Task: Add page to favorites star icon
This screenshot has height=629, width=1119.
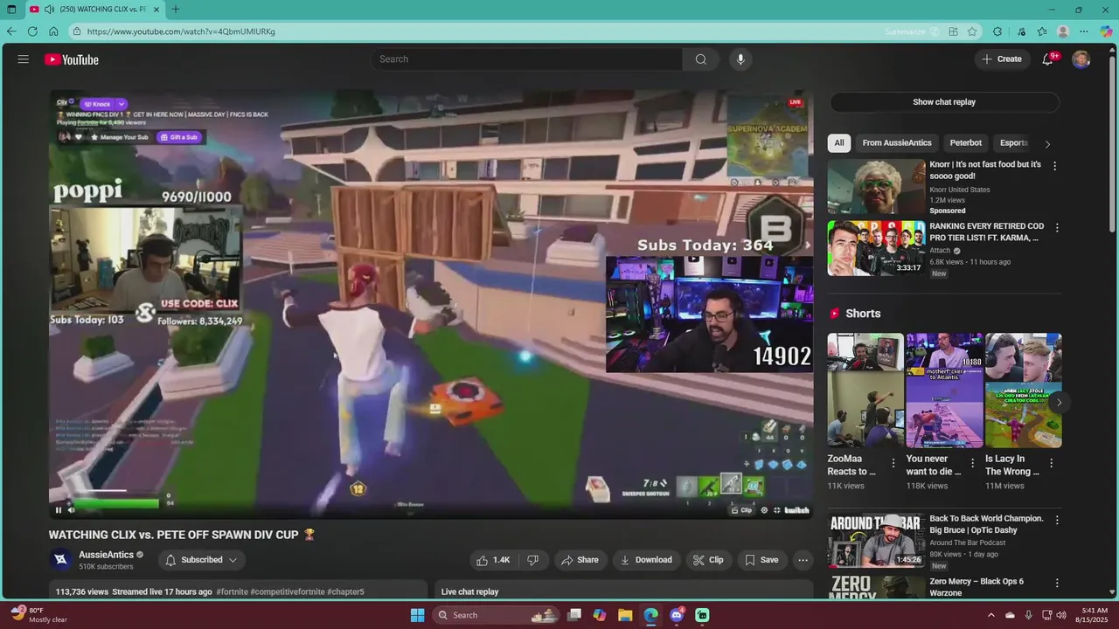Action: 972,31
